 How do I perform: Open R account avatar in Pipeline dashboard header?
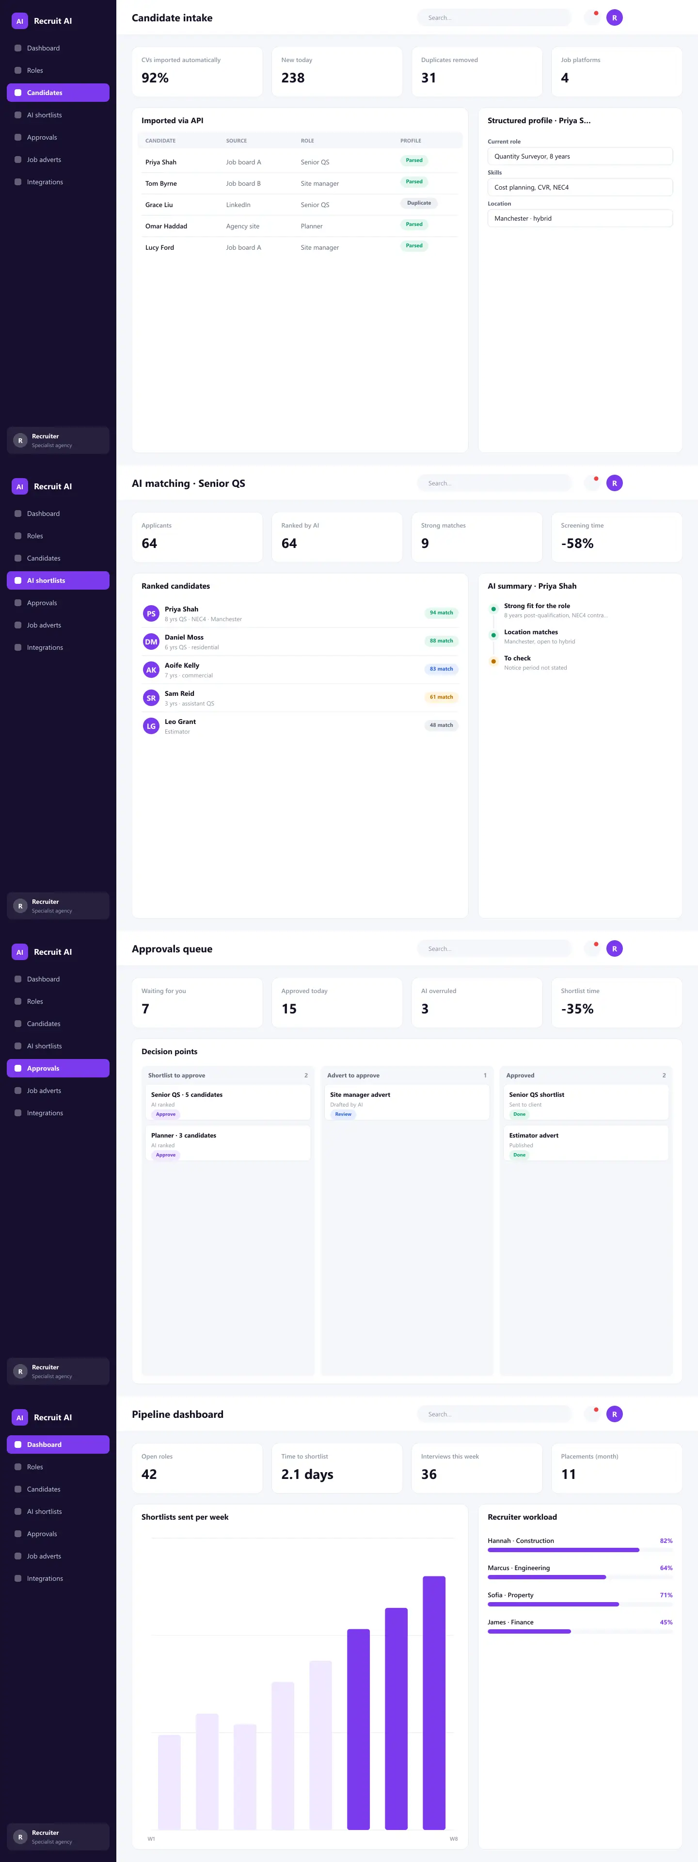click(614, 1414)
